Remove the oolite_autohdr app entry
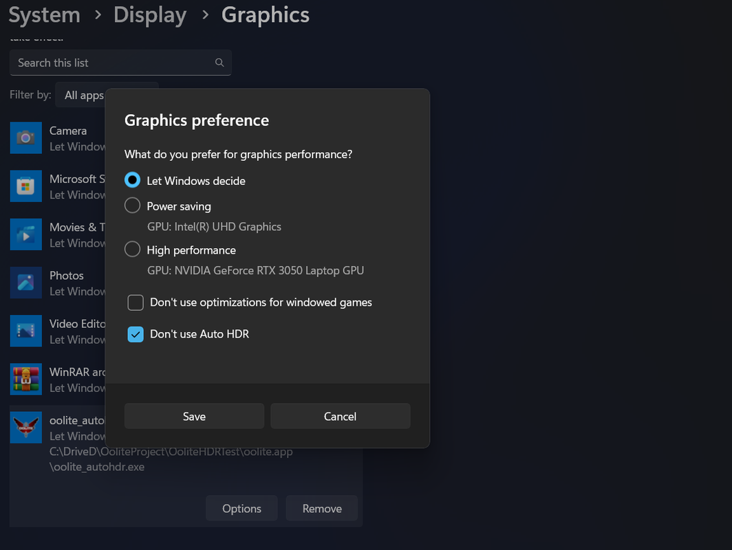 coord(322,508)
